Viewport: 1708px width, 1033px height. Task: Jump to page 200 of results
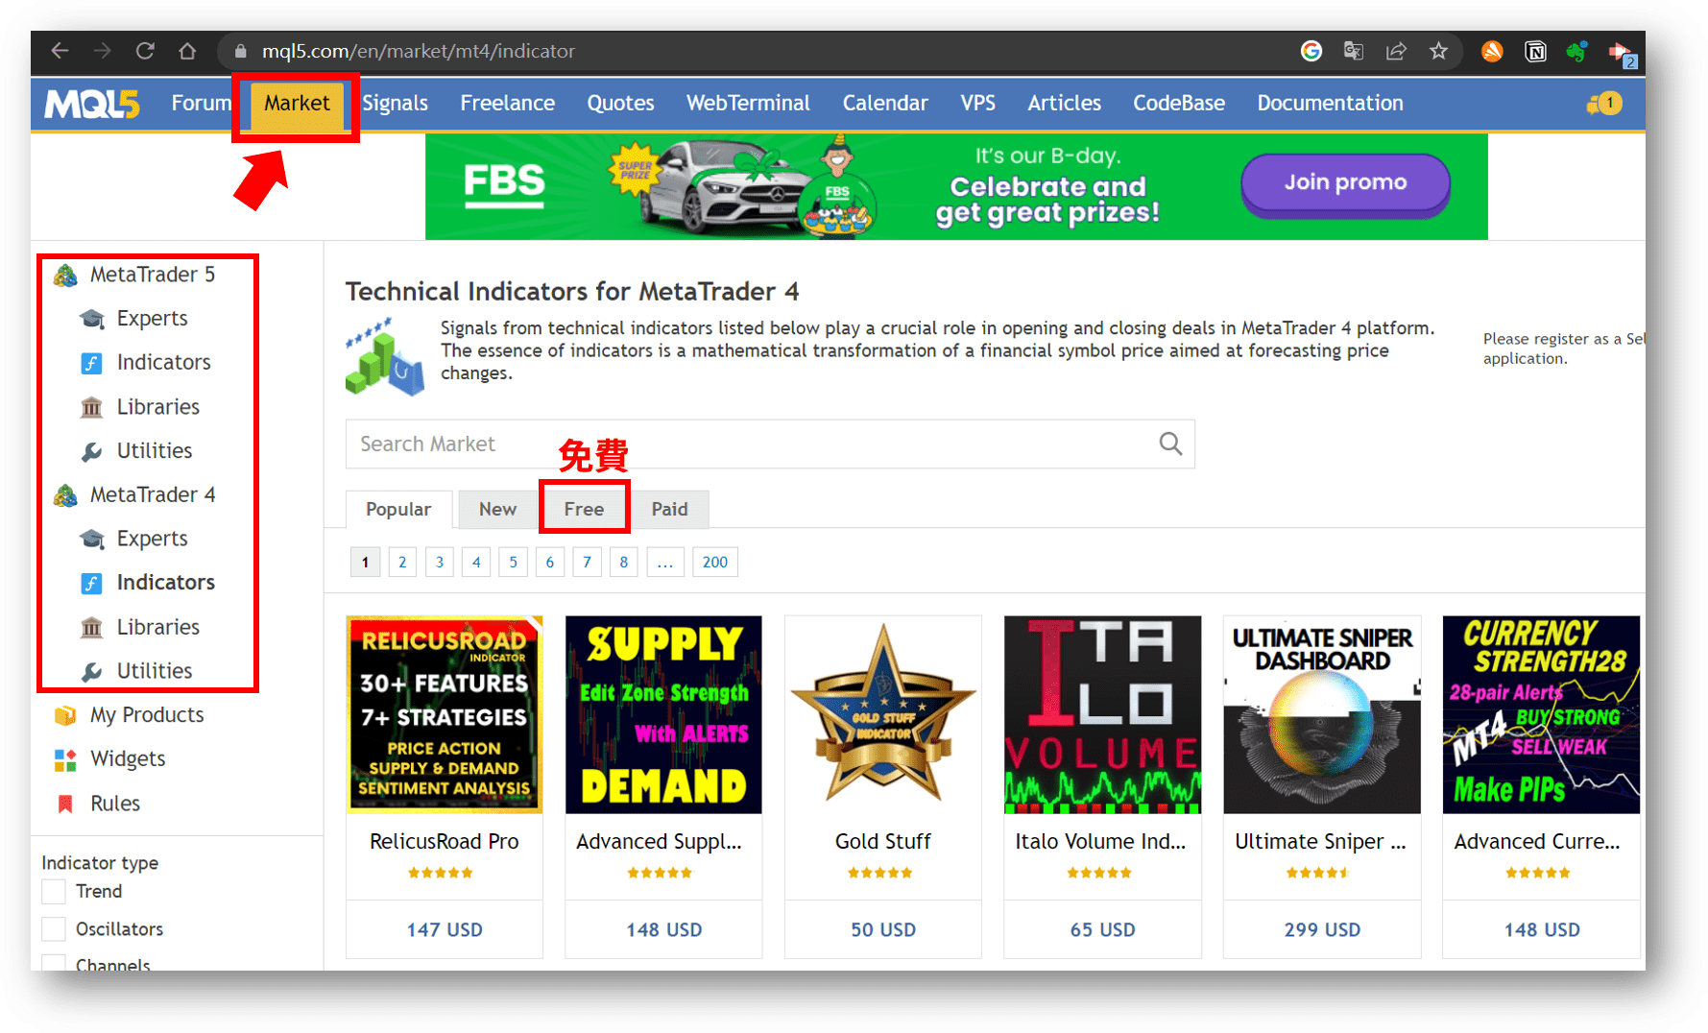tap(714, 562)
